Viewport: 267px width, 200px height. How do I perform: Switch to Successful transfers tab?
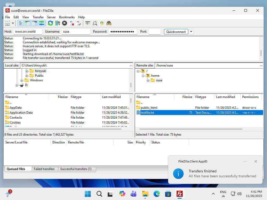[x=76, y=169]
